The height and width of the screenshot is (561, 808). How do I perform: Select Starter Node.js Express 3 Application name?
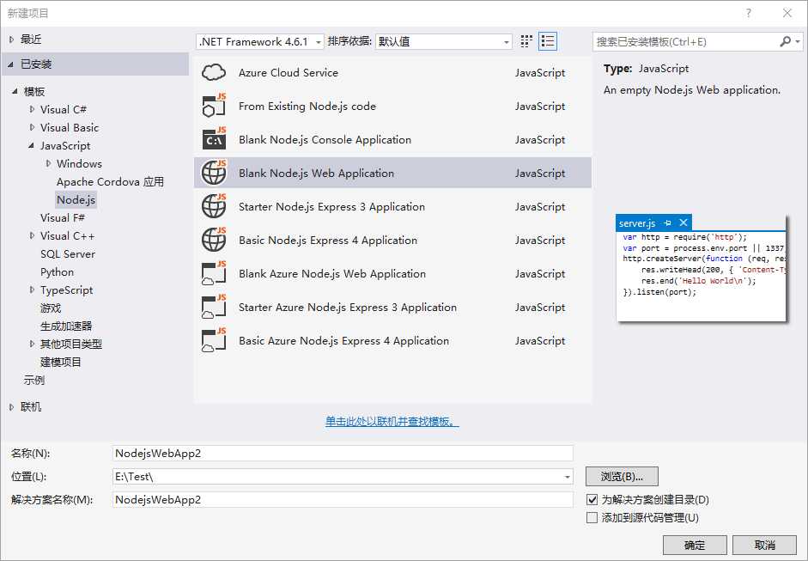[331, 207]
